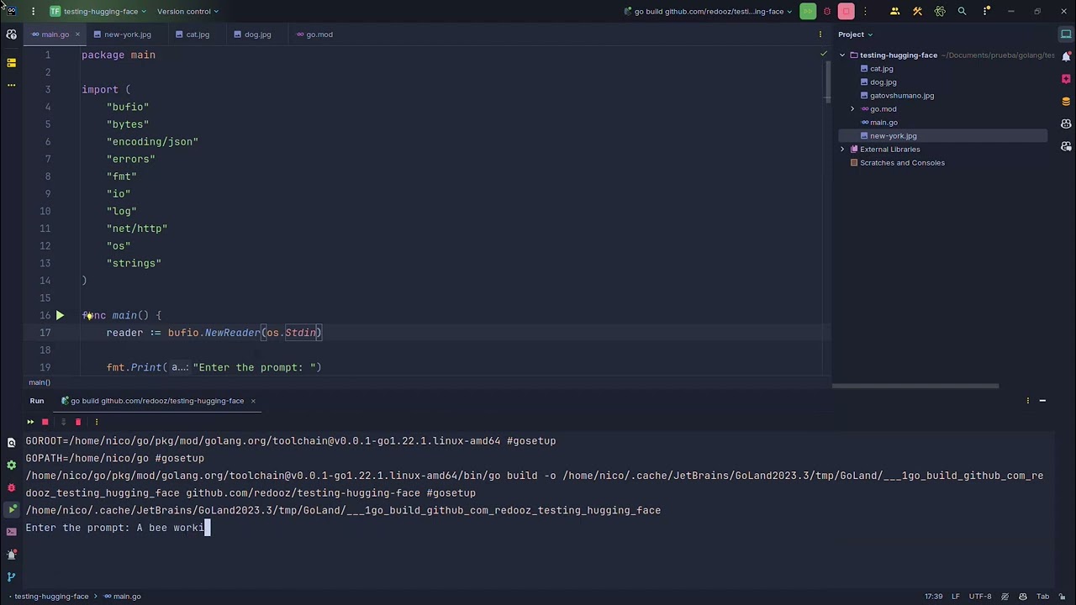Open Run panel options dots at right
Viewport: 1076px width, 605px height.
1027,401
